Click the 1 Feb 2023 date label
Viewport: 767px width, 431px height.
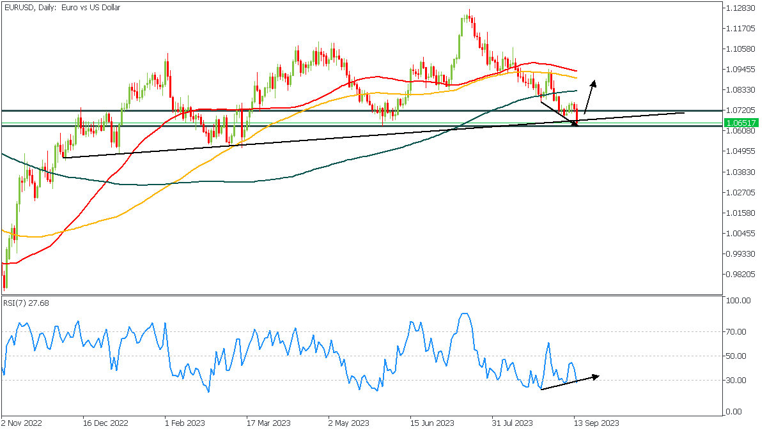pos(184,423)
